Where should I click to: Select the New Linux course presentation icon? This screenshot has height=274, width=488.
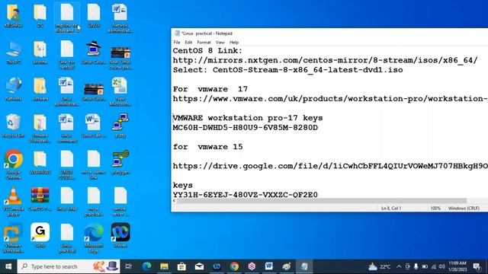pos(120,58)
